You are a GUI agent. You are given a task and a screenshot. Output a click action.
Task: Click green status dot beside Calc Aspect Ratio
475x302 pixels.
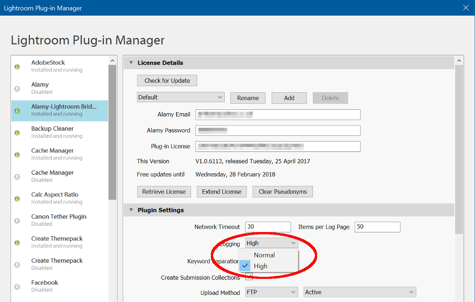17,199
